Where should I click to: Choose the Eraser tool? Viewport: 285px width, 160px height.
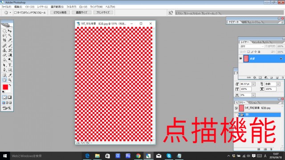(x=4, y=55)
